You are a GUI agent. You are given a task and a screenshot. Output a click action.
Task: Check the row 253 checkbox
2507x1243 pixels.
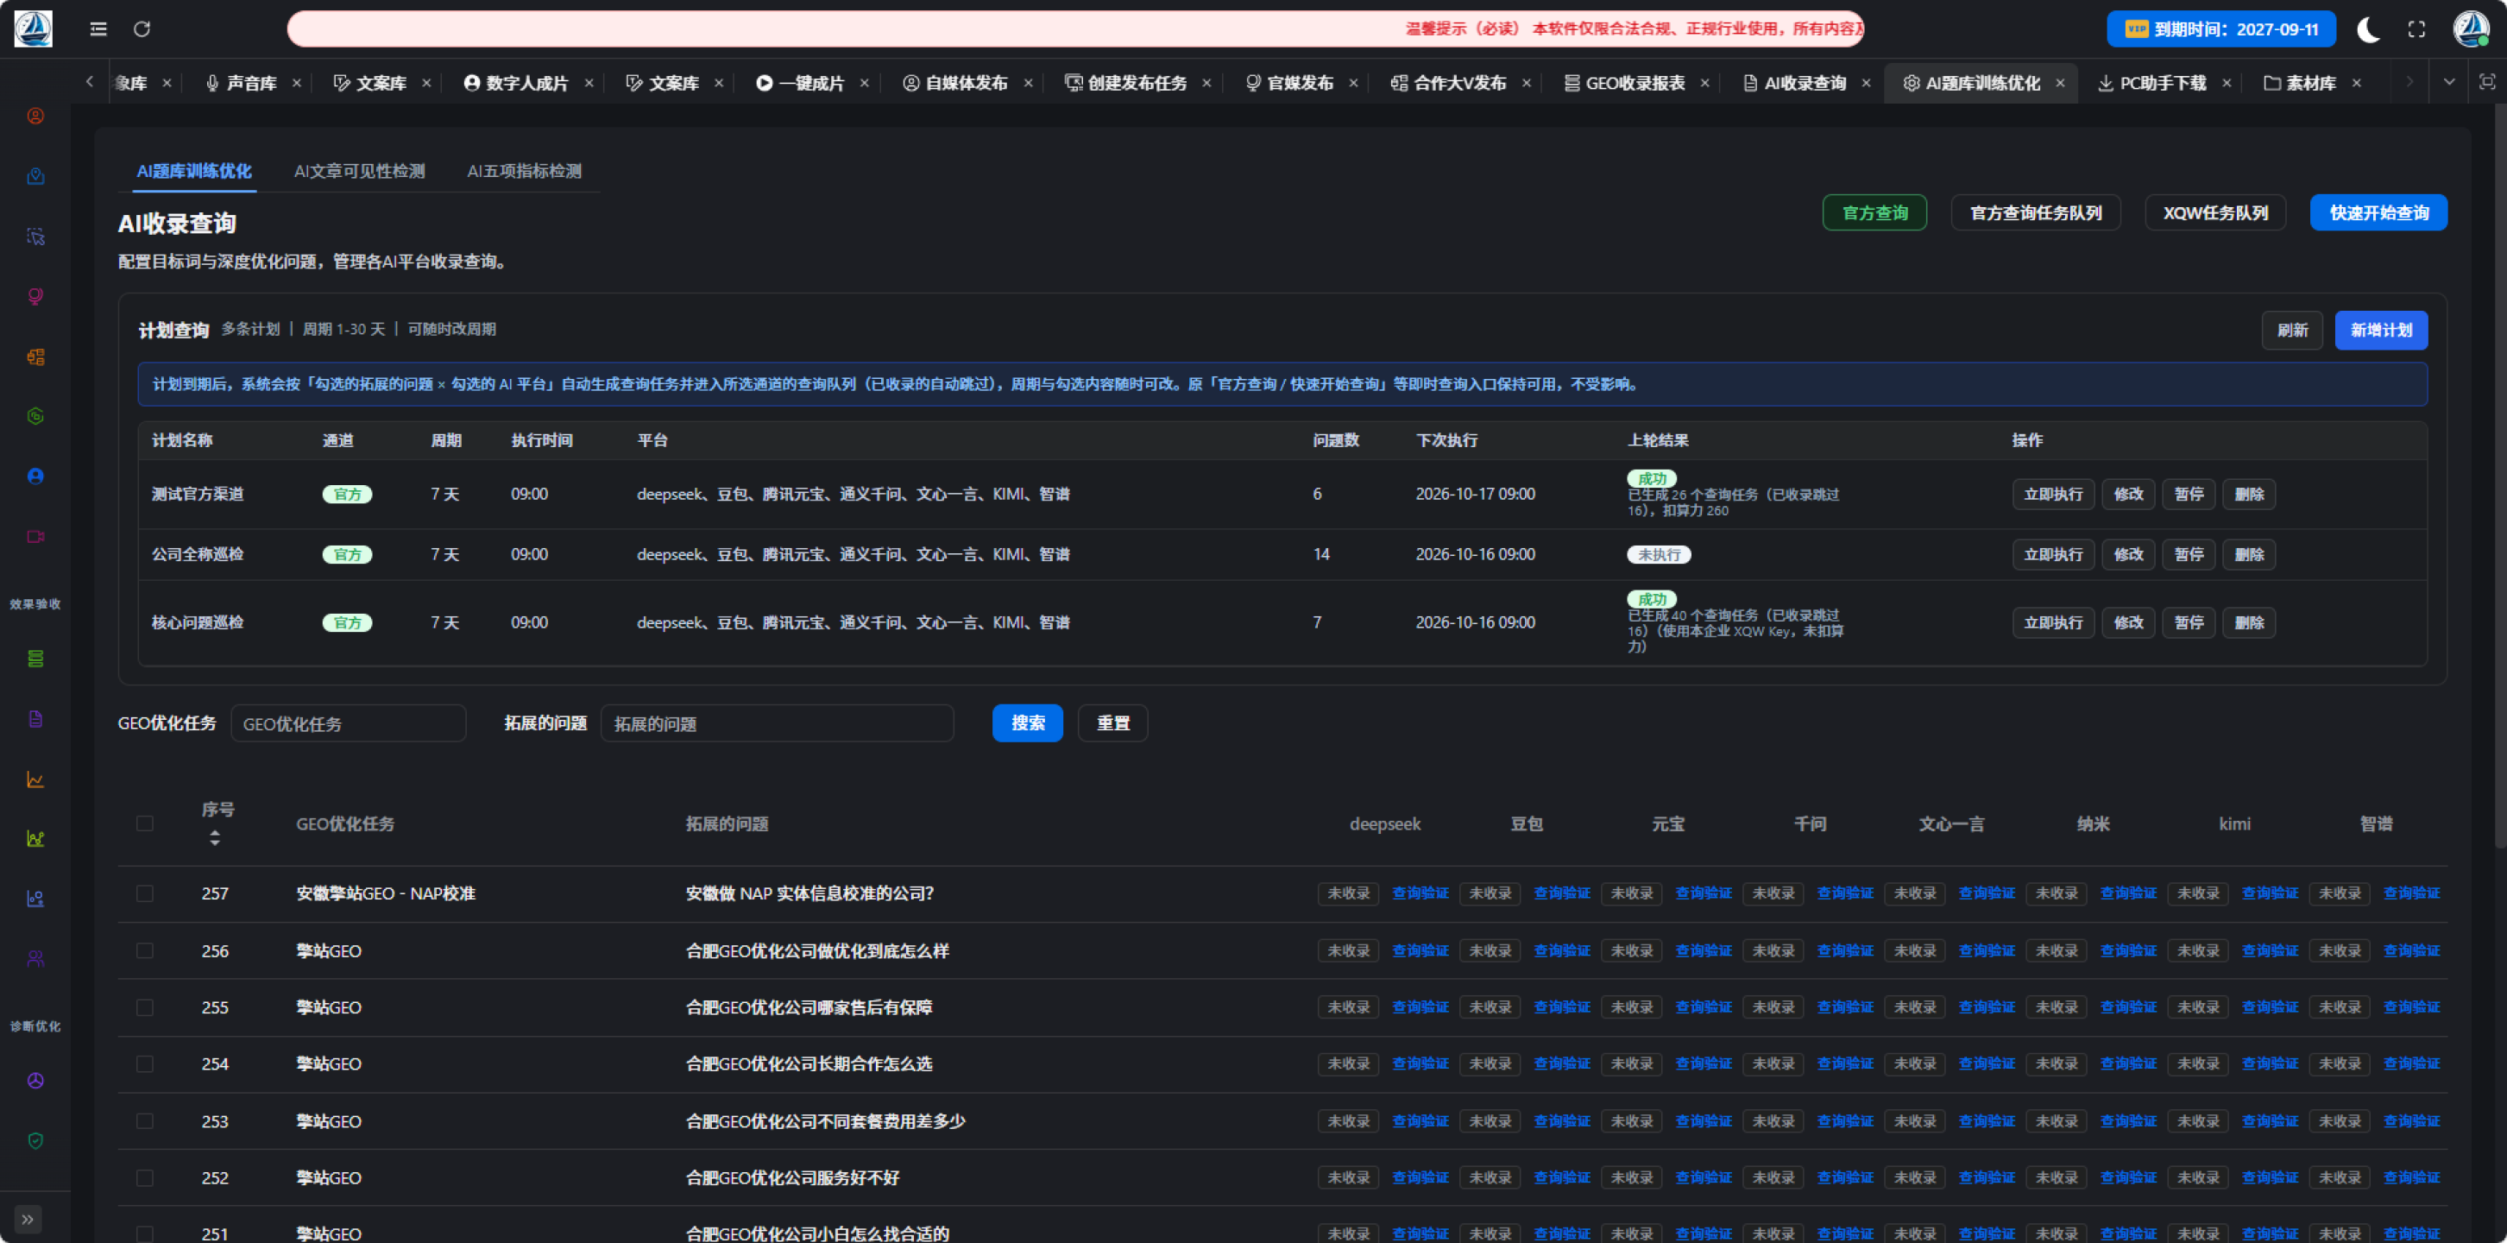tap(145, 1121)
